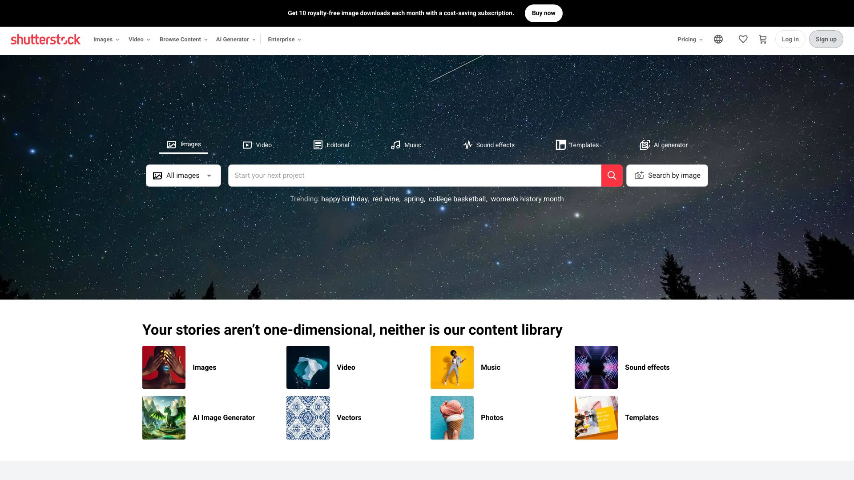Screen dimensions: 854x480
Task: Click the trending link 'red wine'
Action: (x=386, y=199)
